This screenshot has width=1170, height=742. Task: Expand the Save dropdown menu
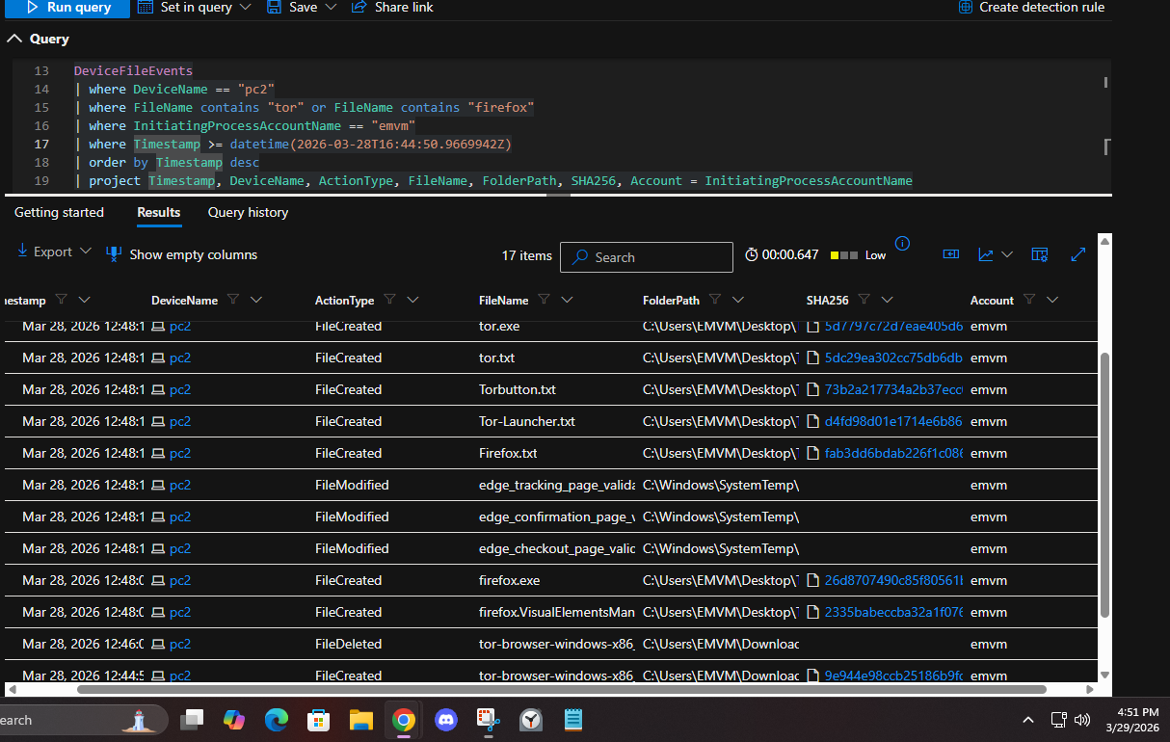[331, 7]
